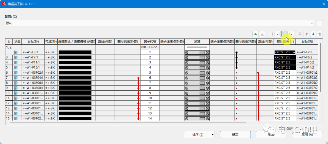The width and height of the screenshot is (328, 144).
Task: Click the move up arrow icon
Action: point(307,34)
